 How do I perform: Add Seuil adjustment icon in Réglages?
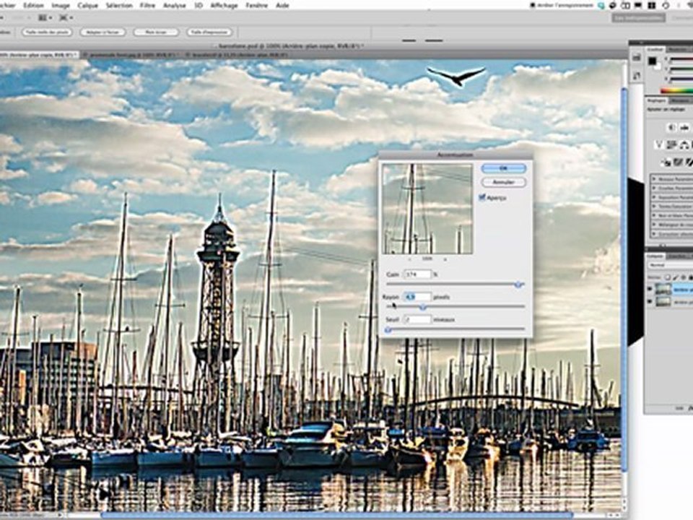[689, 162]
